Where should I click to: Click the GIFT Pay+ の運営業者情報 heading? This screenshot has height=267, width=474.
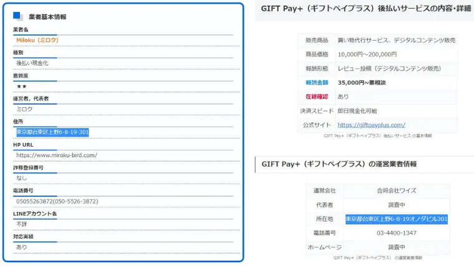[x=339, y=164]
